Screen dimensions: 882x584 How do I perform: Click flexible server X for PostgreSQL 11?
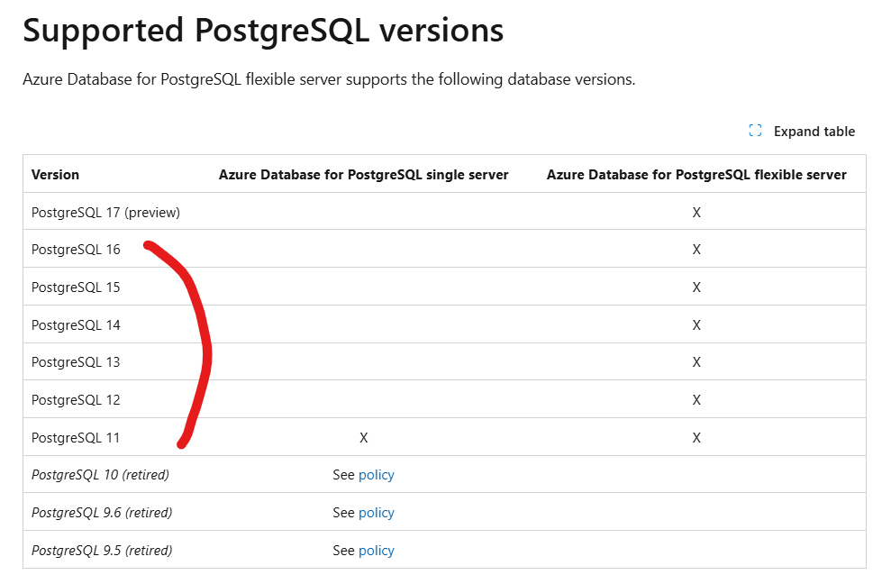(x=696, y=438)
